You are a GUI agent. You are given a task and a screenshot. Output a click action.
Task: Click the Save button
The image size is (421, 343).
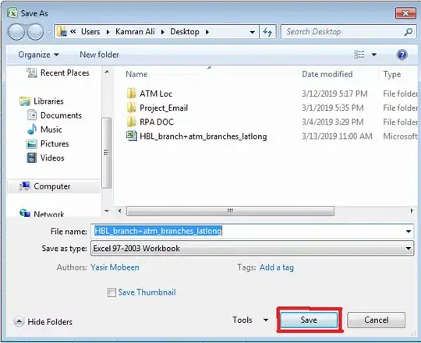(309, 320)
